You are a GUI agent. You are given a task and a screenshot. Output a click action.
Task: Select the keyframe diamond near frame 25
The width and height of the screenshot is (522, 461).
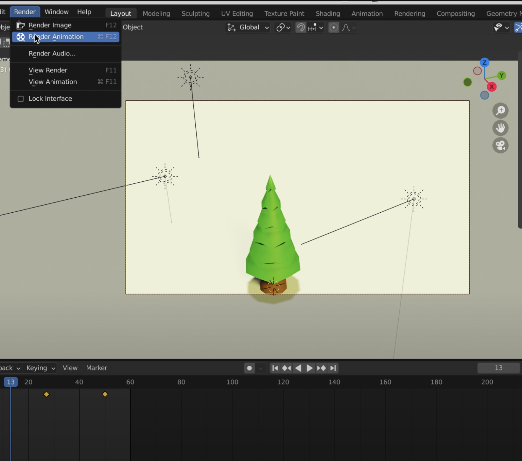coord(47,394)
